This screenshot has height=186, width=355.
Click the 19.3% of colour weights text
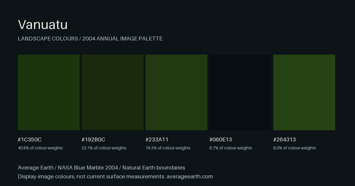168,148
